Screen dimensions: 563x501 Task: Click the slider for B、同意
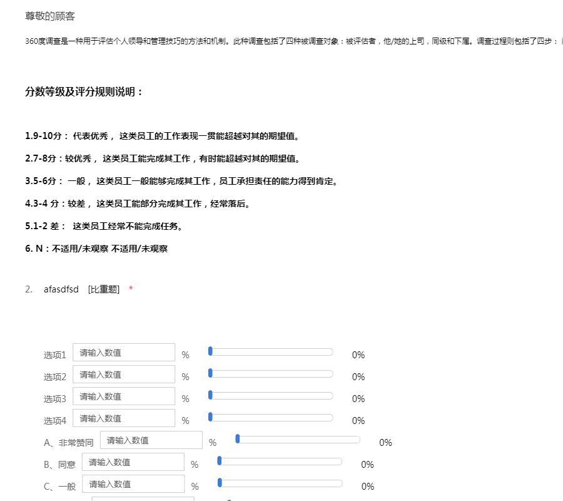click(x=281, y=462)
